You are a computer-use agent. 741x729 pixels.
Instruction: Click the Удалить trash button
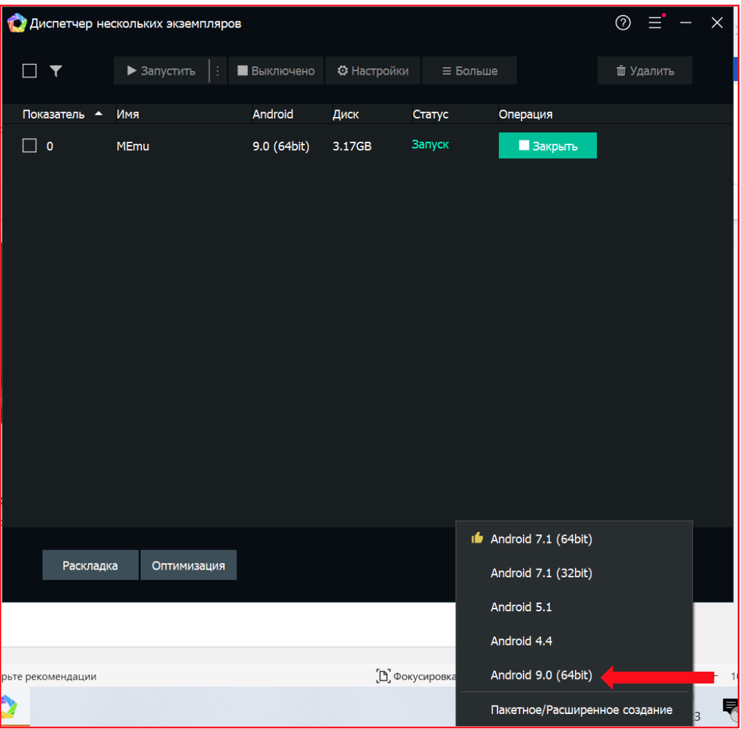coord(645,71)
